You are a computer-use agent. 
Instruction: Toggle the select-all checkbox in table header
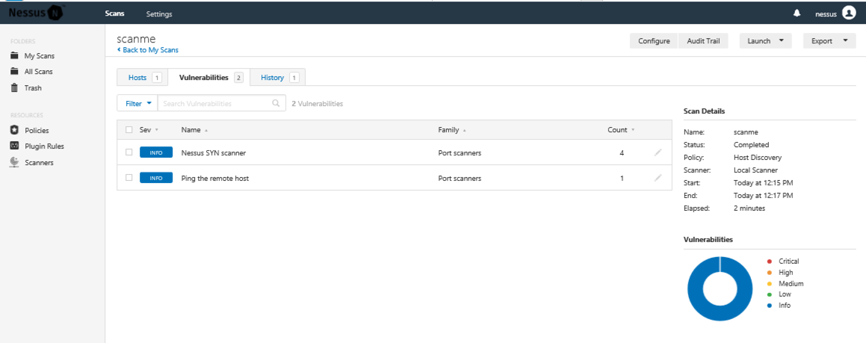(129, 130)
